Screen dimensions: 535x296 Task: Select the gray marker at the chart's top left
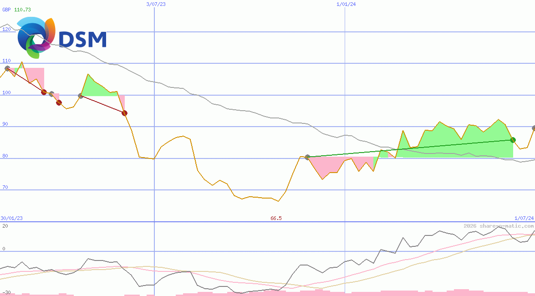tap(7, 67)
